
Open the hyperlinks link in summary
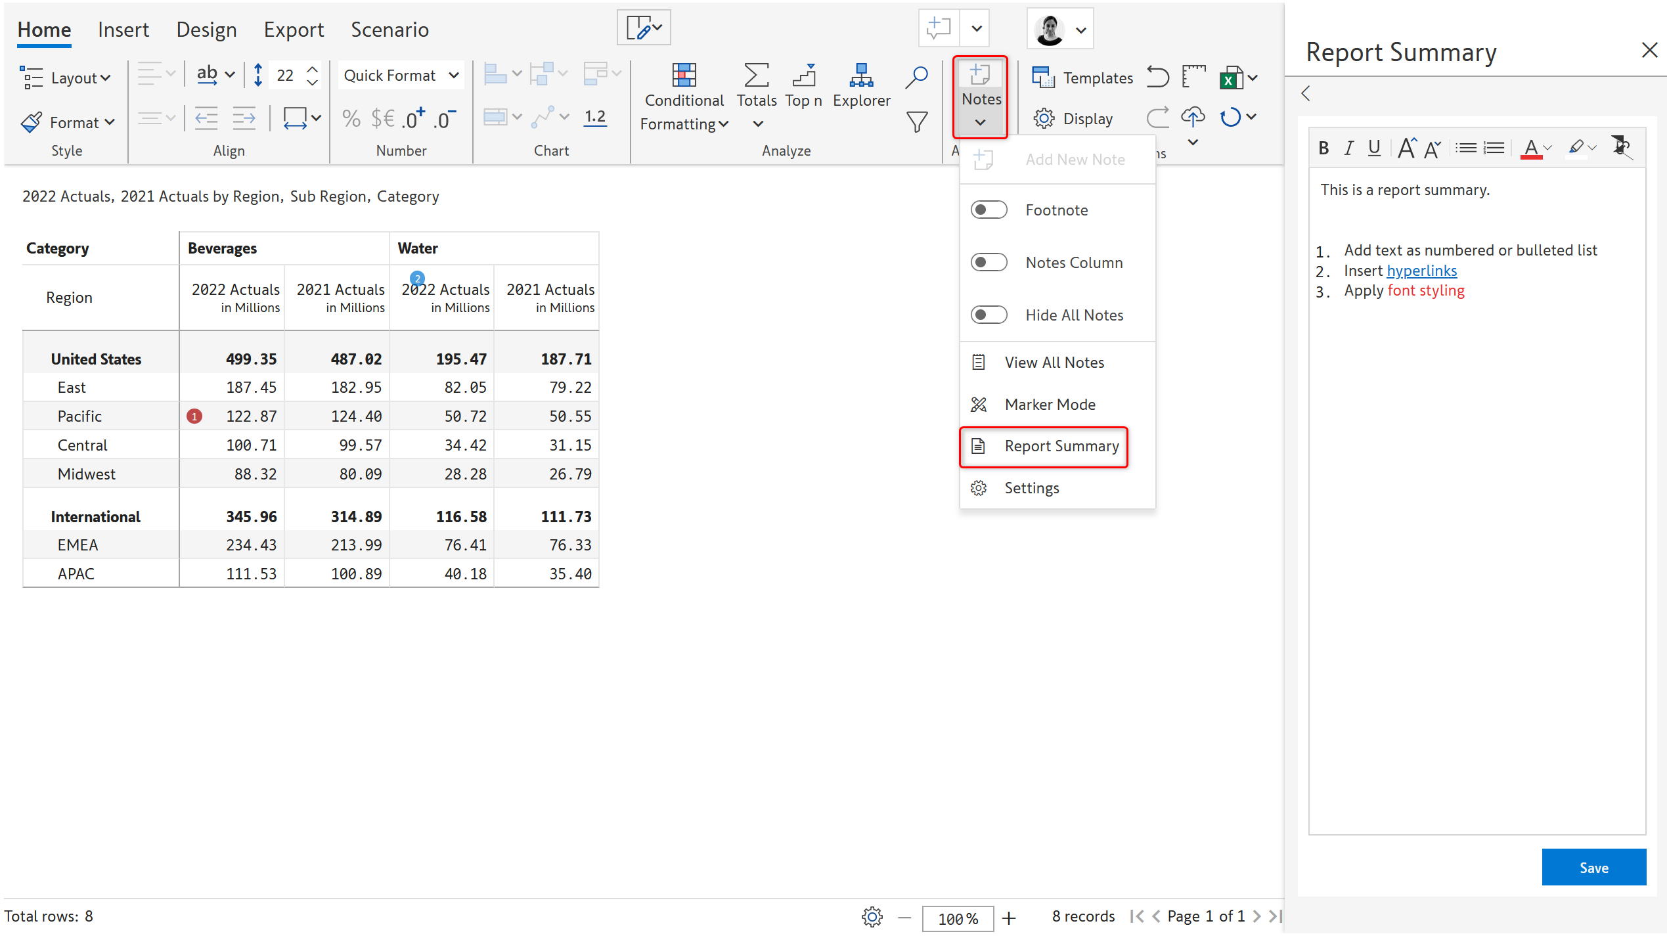(x=1421, y=271)
